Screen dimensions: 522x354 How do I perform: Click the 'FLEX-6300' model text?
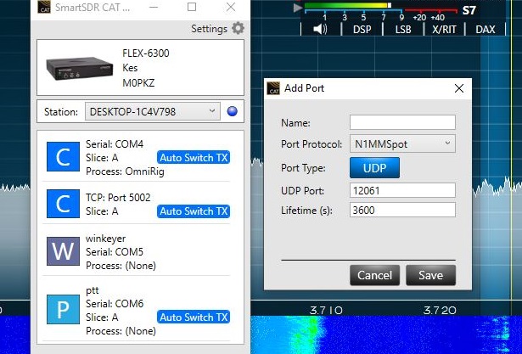[146, 53]
